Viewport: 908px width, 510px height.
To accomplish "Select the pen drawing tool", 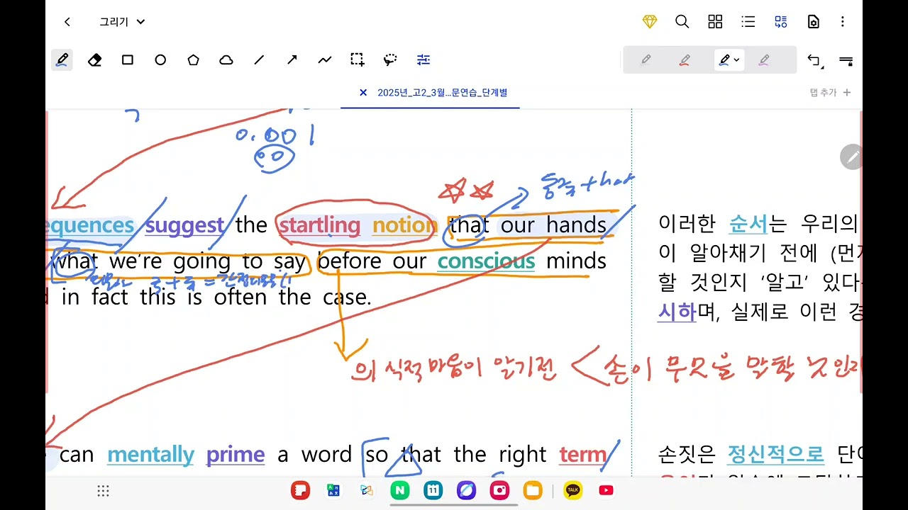I will (62, 60).
